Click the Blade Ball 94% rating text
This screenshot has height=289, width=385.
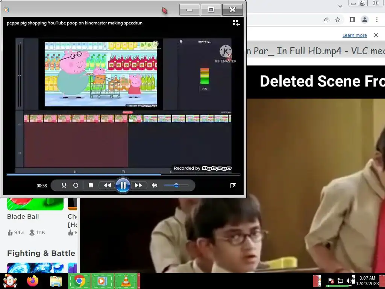coord(19,233)
